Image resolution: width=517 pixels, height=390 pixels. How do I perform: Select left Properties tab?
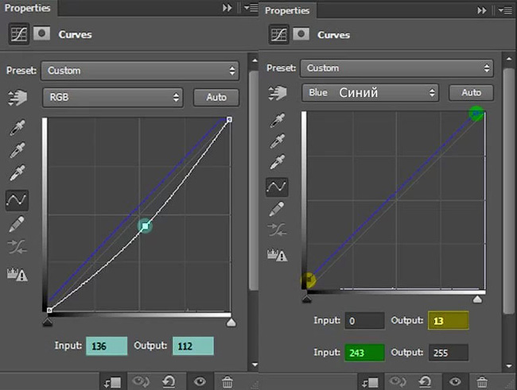(28, 8)
